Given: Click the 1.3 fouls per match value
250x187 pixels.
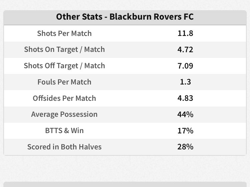Looking at the screenshot, I should coord(185,82).
